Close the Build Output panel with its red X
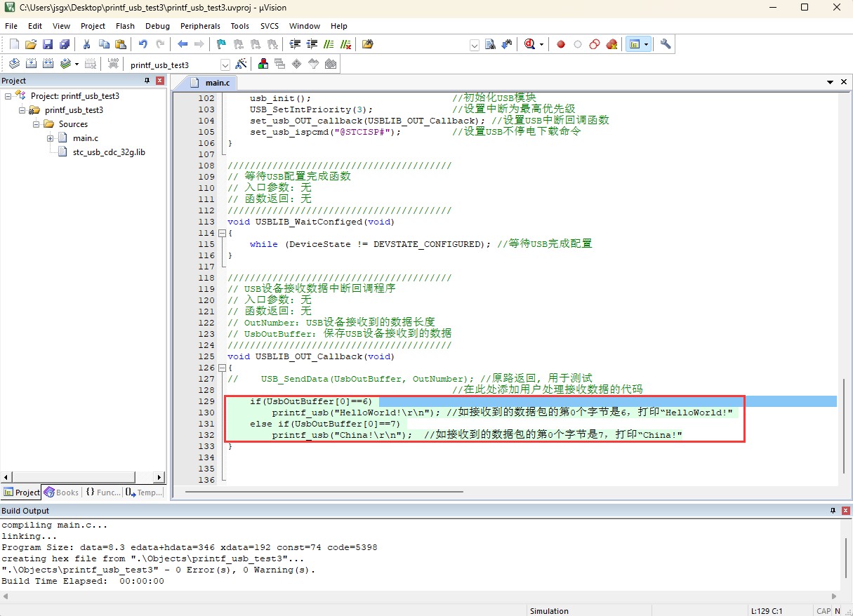Viewport: 853px width, 616px height. [x=846, y=510]
